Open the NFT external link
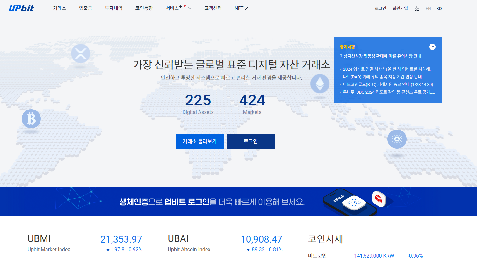 pyautogui.click(x=242, y=8)
